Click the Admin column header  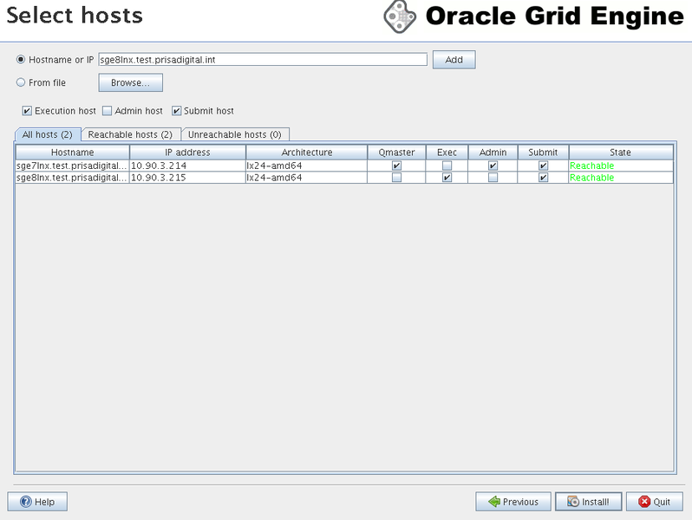tap(493, 153)
